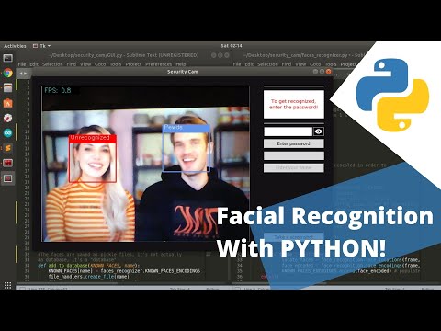
Task: Open View menu in faces_recognizer.py window
Action: point(300,64)
